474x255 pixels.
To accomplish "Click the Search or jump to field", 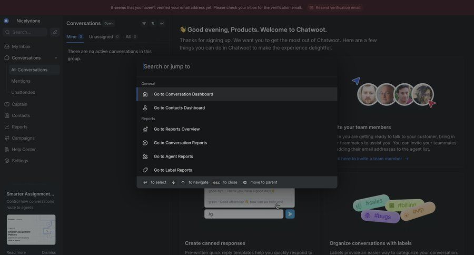I will tap(237, 66).
